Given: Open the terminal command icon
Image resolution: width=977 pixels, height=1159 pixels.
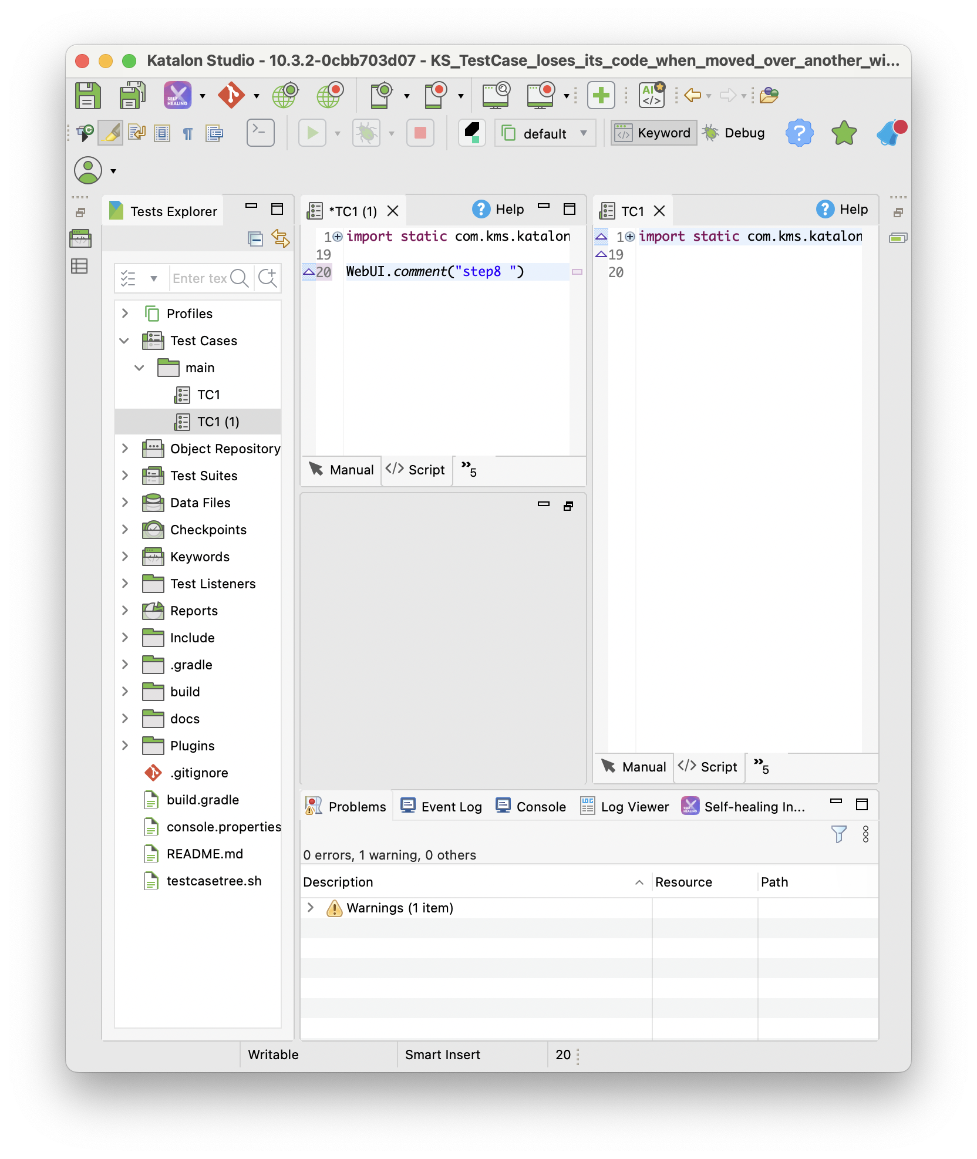Looking at the screenshot, I should click(x=260, y=133).
